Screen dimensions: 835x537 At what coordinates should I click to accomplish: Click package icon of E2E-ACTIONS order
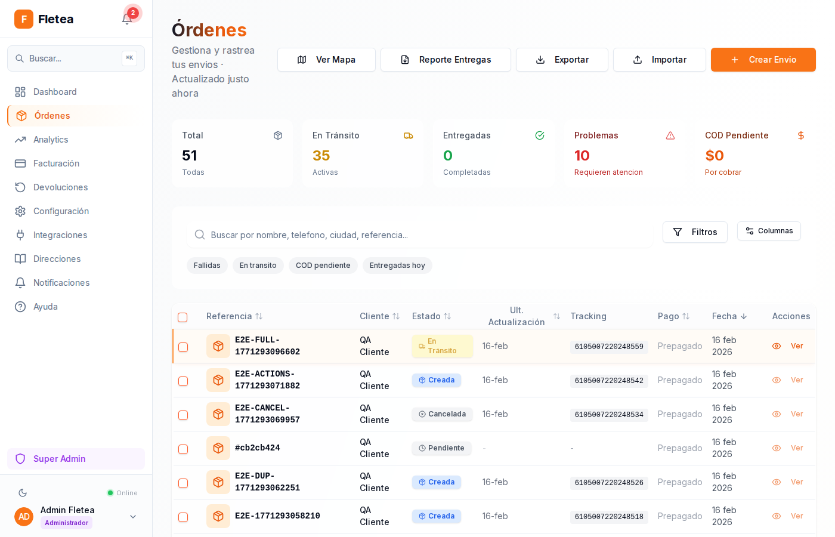pos(218,380)
